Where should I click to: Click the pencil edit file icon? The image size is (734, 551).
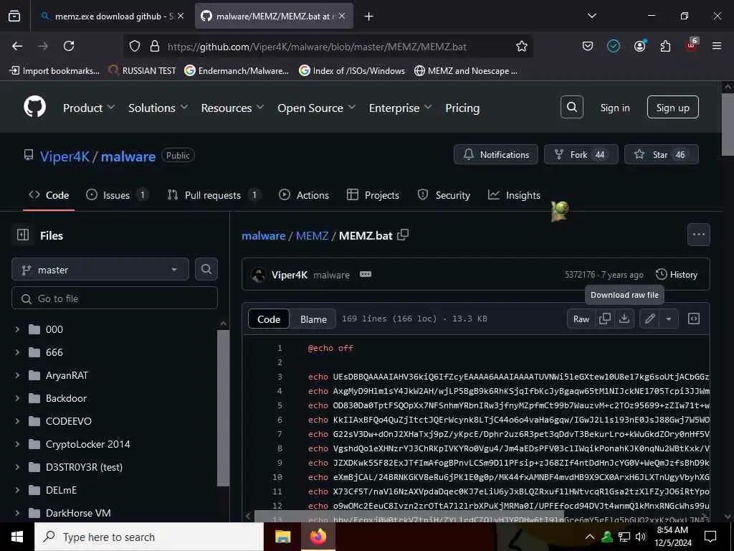point(649,319)
